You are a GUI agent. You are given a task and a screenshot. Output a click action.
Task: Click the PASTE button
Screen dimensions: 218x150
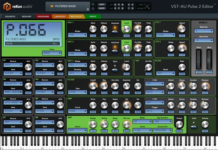[102, 8]
